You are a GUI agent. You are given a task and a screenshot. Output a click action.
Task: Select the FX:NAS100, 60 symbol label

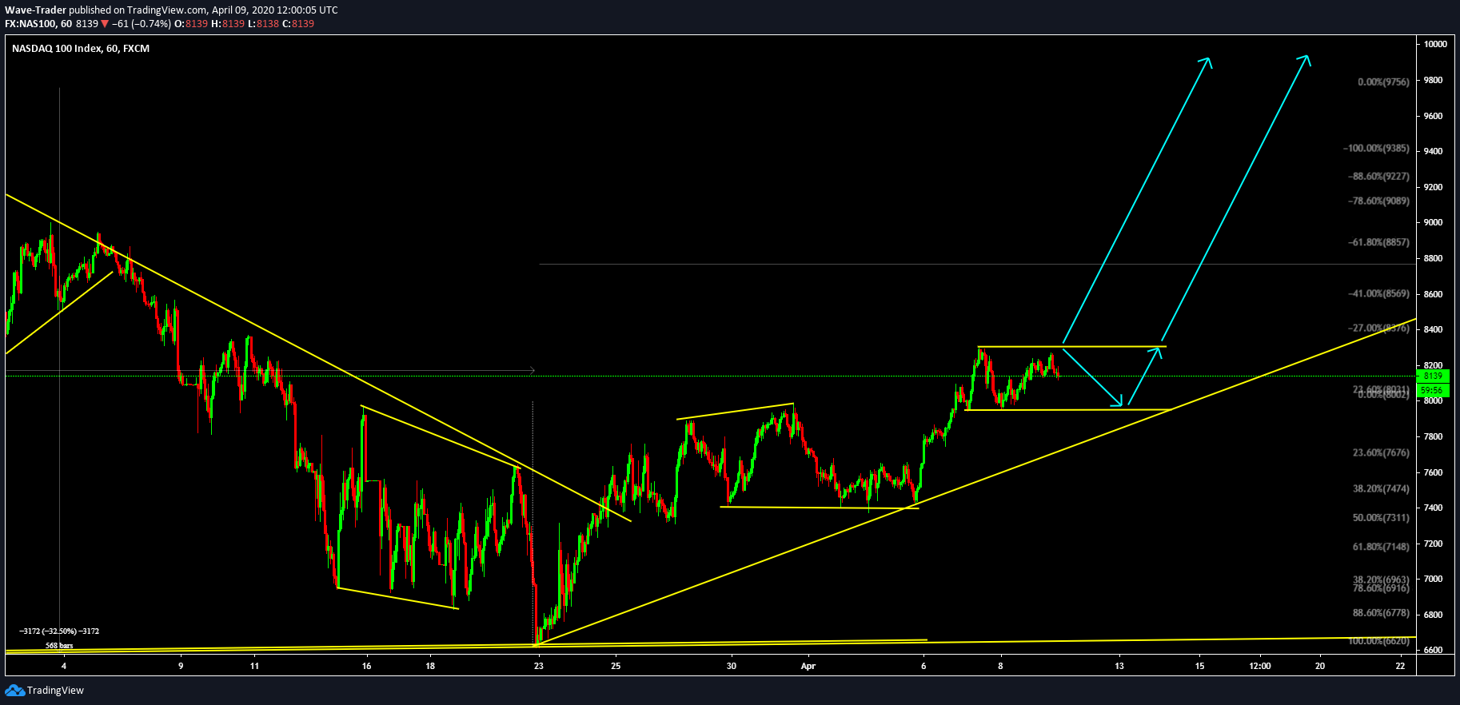[x=38, y=24]
